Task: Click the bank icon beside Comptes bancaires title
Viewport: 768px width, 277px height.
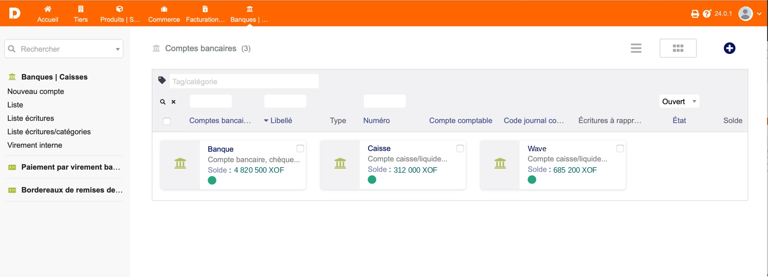Action: (x=156, y=48)
